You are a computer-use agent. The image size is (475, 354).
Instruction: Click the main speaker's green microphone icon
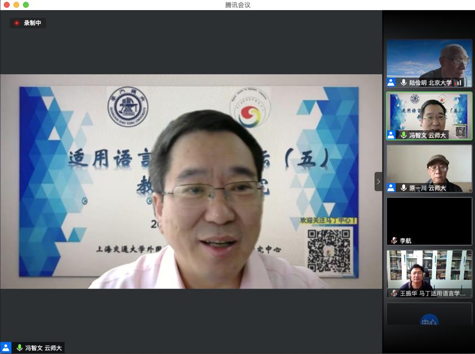click(19, 348)
